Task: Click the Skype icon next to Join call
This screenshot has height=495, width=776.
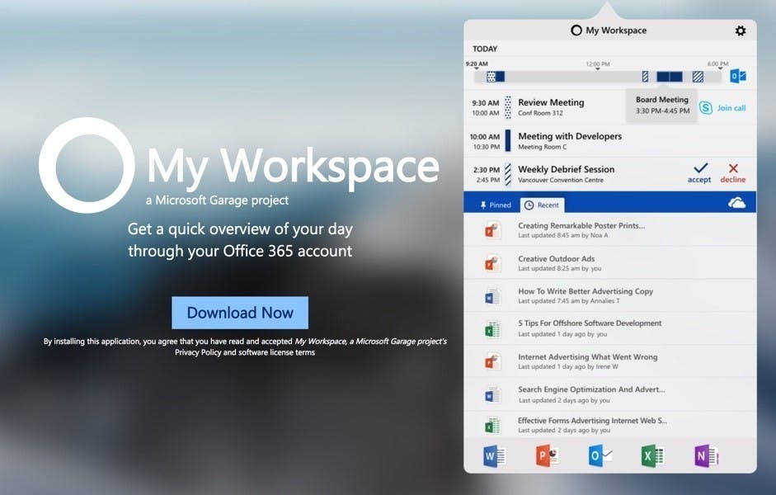Action: click(704, 107)
